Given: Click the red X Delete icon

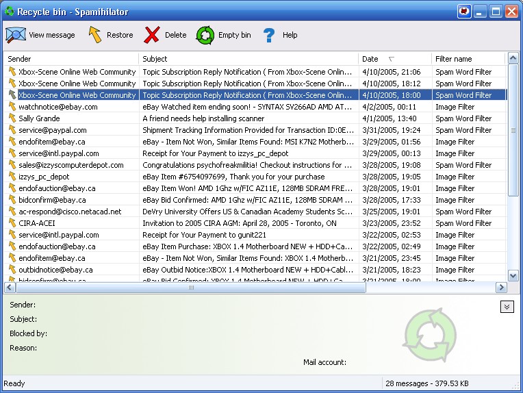Looking at the screenshot, I should coord(152,35).
